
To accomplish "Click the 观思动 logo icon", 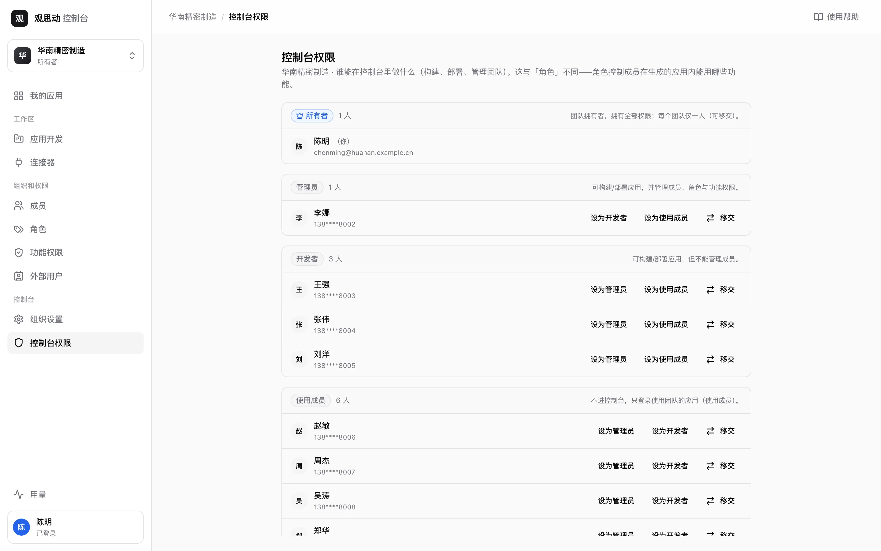I will click(x=20, y=18).
